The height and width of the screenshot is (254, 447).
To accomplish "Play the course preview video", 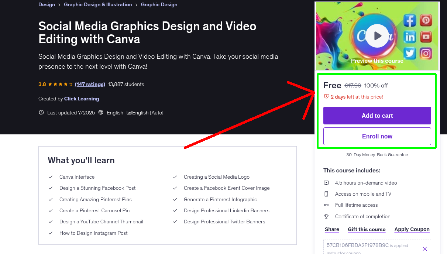I will click(x=377, y=36).
